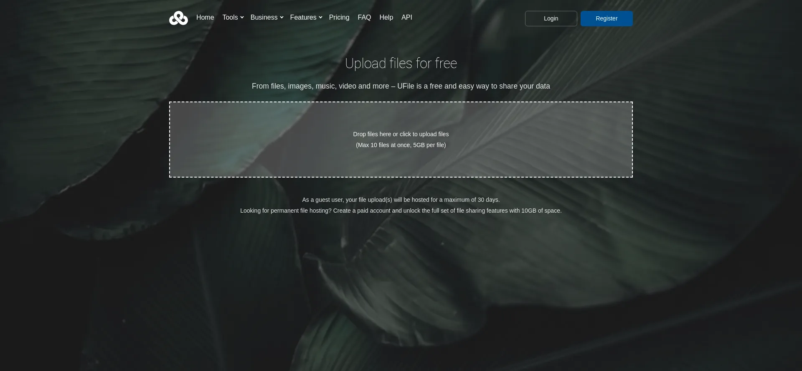The image size is (802, 371).
Task: Expand the Tools dropdown chevron
Action: (x=242, y=18)
